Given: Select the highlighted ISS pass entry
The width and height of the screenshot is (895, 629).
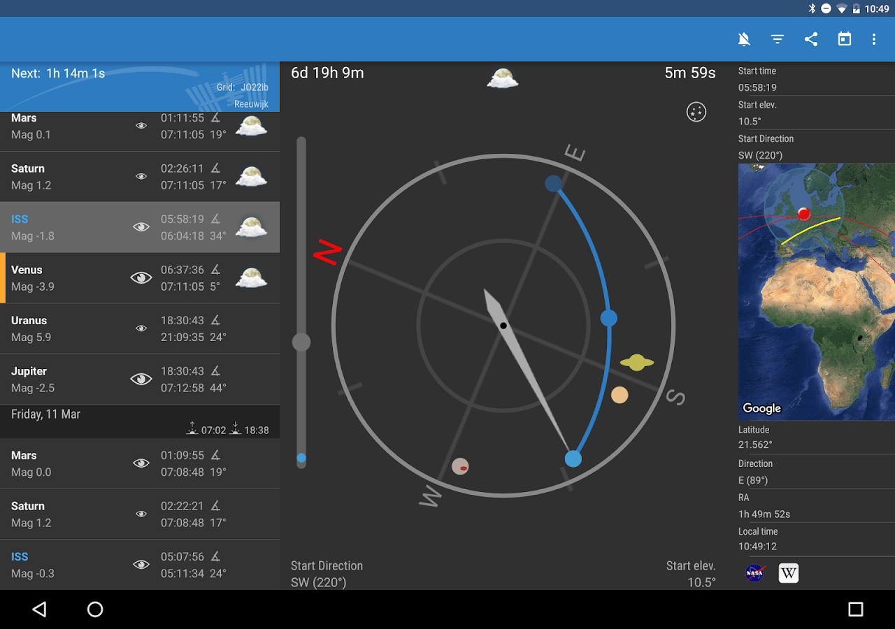Looking at the screenshot, I should tap(70, 226).
